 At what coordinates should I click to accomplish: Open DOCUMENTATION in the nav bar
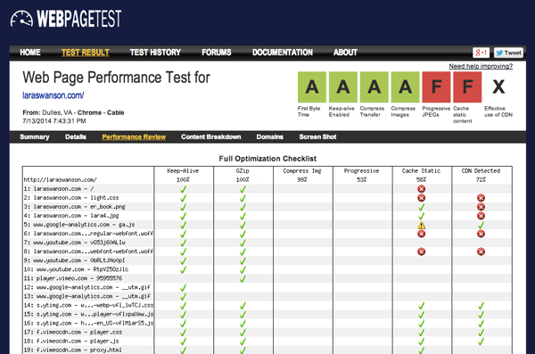[283, 53]
